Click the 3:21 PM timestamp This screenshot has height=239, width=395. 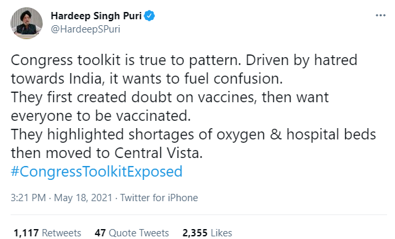tap(28, 198)
